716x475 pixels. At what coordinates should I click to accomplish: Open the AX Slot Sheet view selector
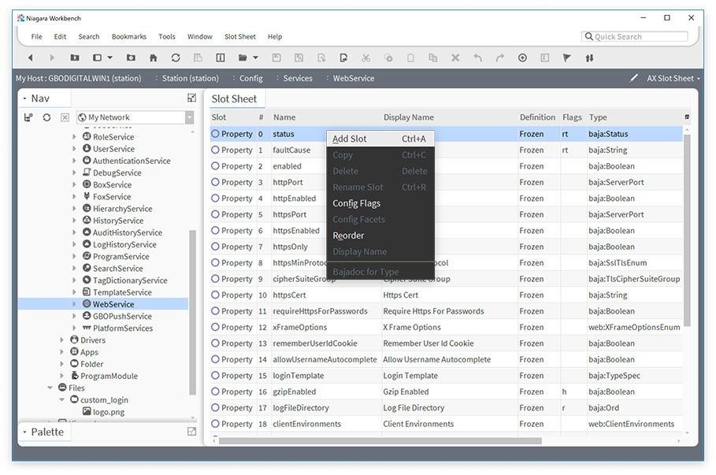pyautogui.click(x=673, y=78)
